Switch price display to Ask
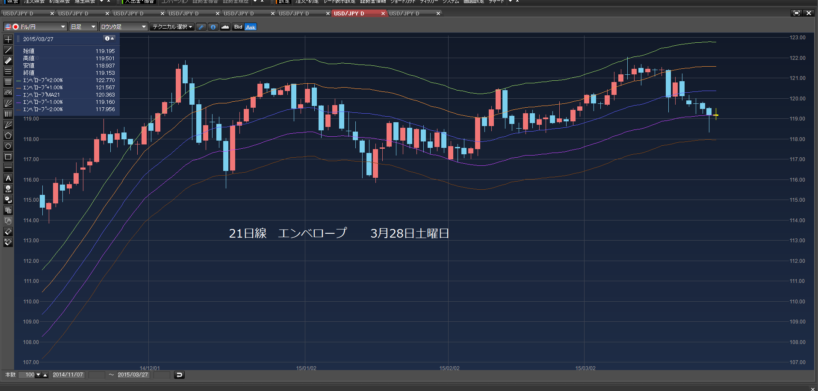 coord(251,27)
